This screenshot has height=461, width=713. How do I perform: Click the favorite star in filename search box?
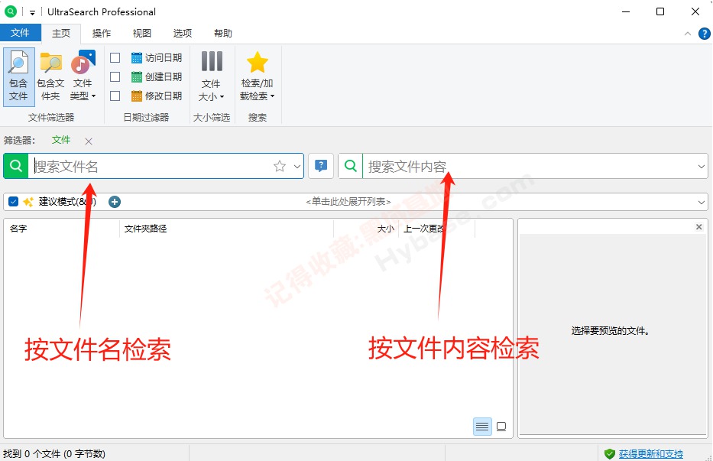pos(279,166)
